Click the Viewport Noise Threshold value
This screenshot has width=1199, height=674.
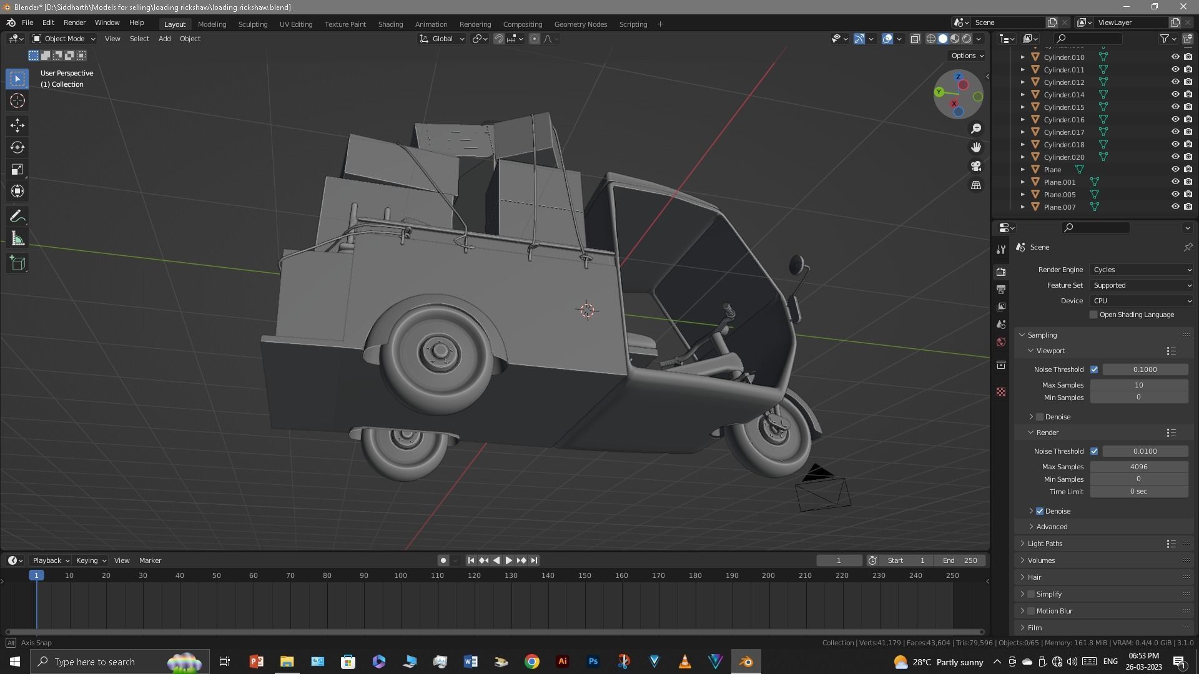(x=1145, y=369)
